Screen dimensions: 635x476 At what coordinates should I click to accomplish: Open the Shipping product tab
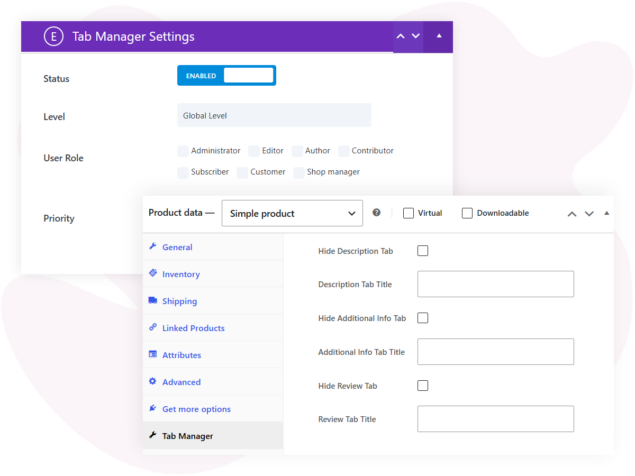pyautogui.click(x=213, y=301)
